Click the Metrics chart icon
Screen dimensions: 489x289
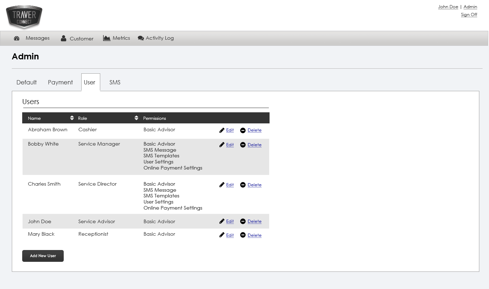(x=107, y=38)
